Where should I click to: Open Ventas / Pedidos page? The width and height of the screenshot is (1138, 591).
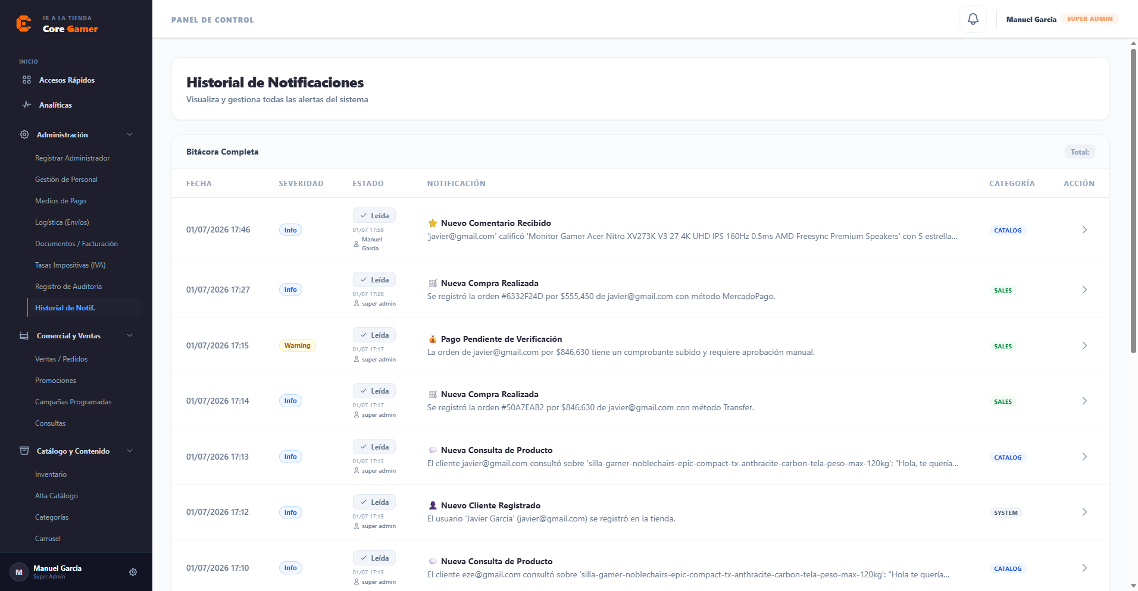(x=61, y=359)
